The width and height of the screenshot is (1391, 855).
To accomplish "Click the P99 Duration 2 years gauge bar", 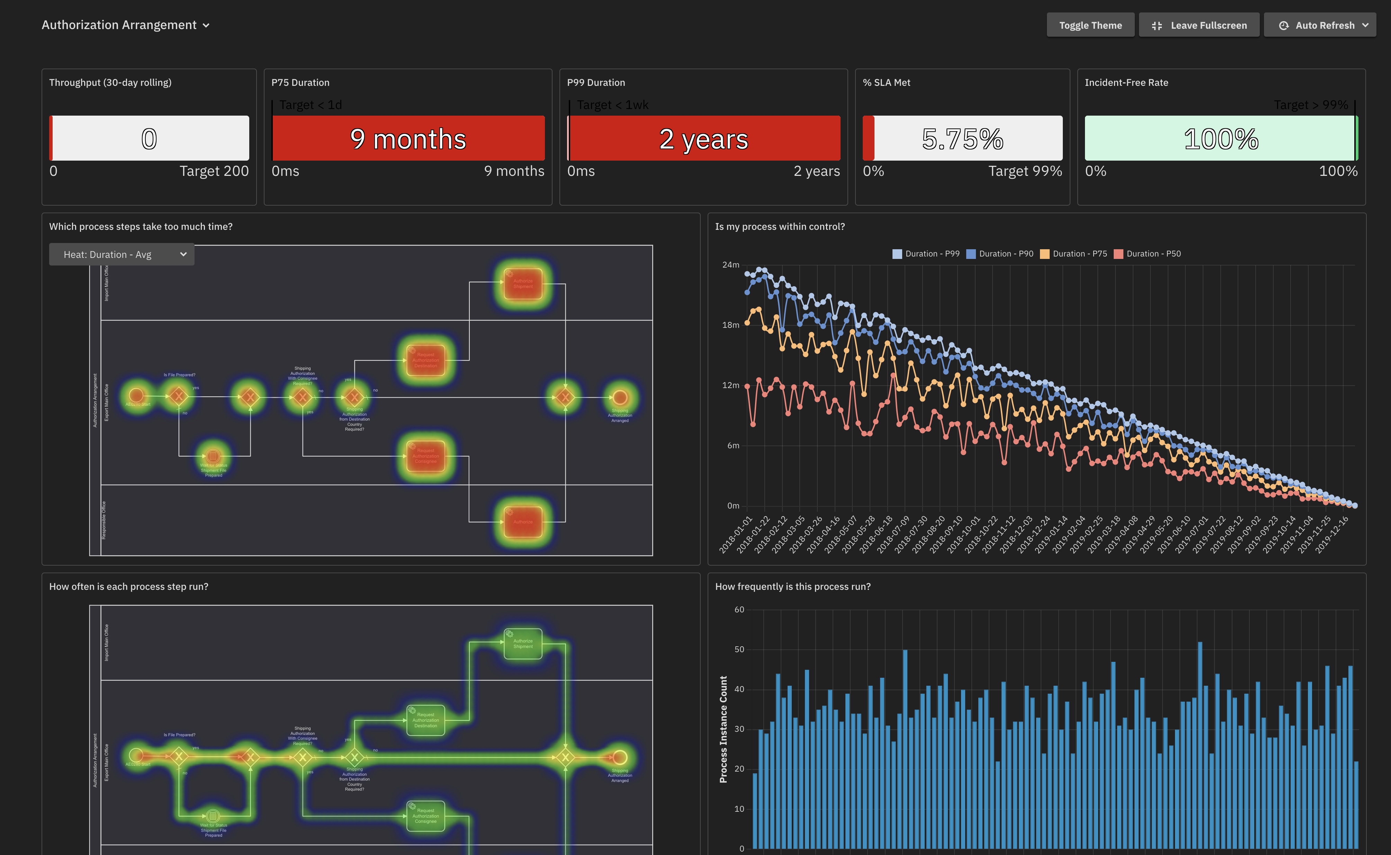I will point(703,138).
